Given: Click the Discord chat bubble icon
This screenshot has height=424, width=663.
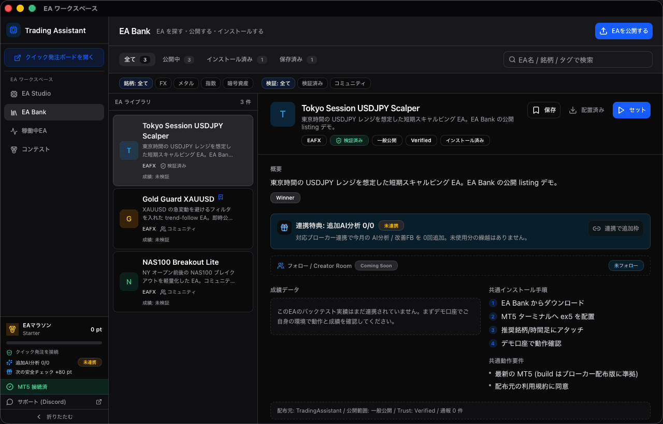Looking at the screenshot, I should pyautogui.click(x=10, y=402).
